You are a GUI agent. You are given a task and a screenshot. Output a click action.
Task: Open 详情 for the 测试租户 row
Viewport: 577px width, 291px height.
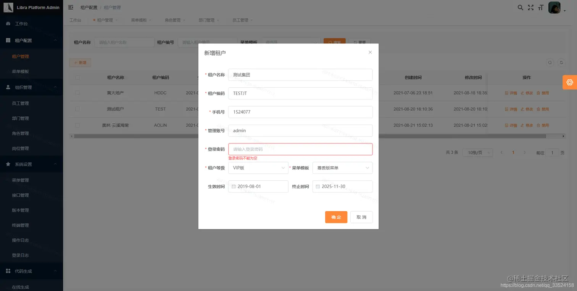pos(511,109)
